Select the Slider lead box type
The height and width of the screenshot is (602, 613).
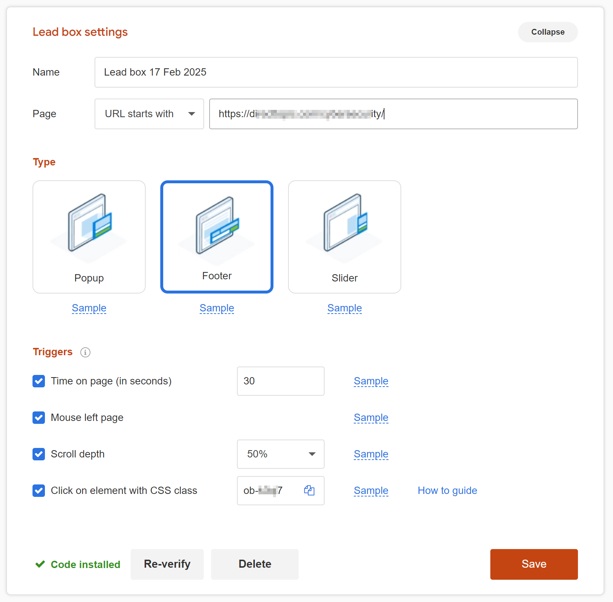pyautogui.click(x=344, y=237)
